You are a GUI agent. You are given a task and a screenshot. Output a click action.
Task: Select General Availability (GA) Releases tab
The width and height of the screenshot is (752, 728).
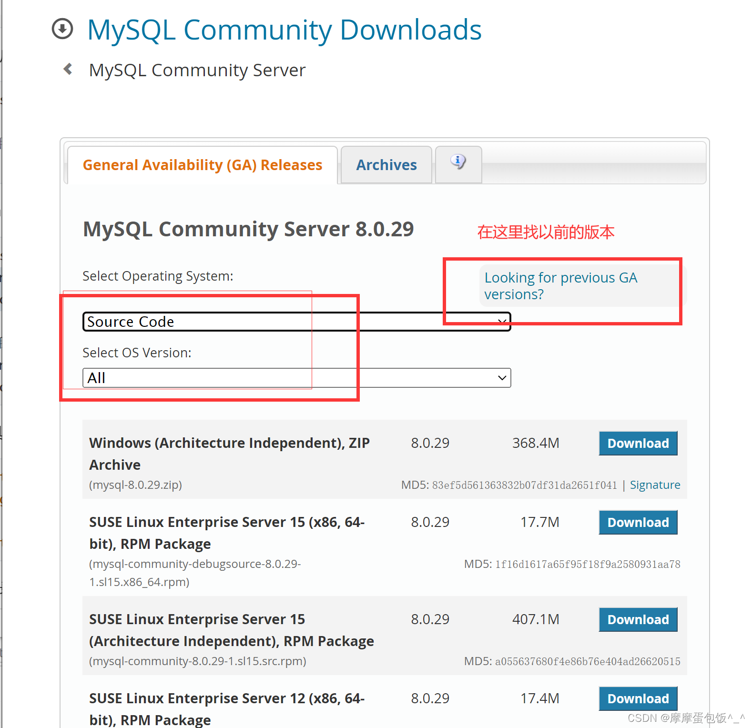click(203, 165)
